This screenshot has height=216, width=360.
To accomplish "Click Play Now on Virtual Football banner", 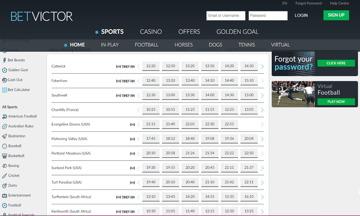I will click(x=336, y=102).
